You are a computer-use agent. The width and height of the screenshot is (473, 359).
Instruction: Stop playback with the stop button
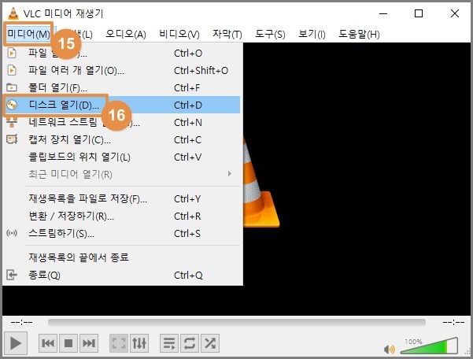click(x=68, y=343)
